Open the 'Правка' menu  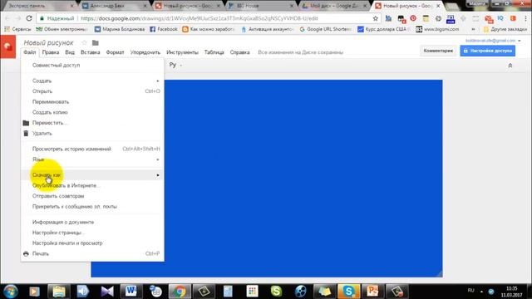pyautogui.click(x=51, y=52)
